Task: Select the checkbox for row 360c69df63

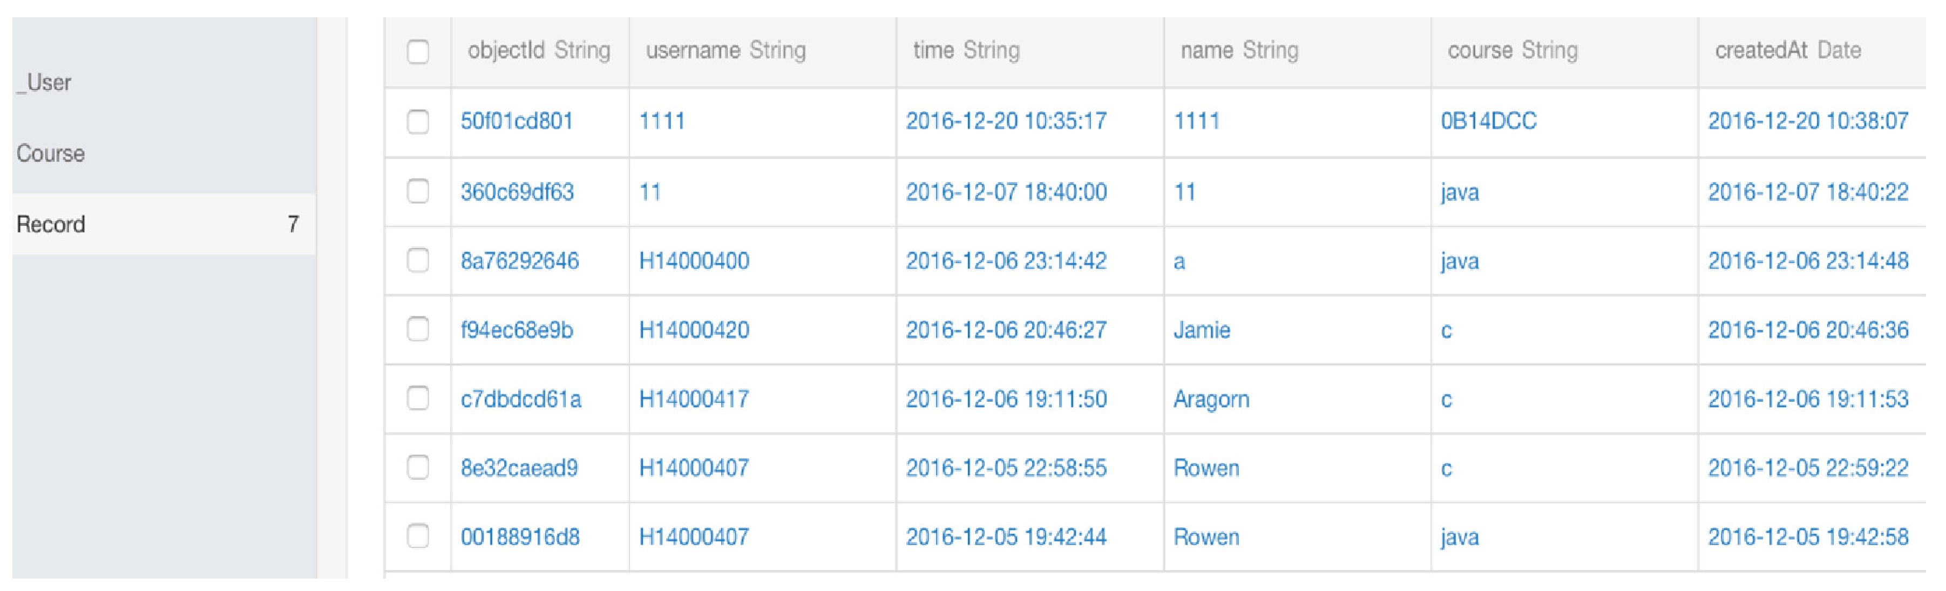Action: (x=418, y=191)
